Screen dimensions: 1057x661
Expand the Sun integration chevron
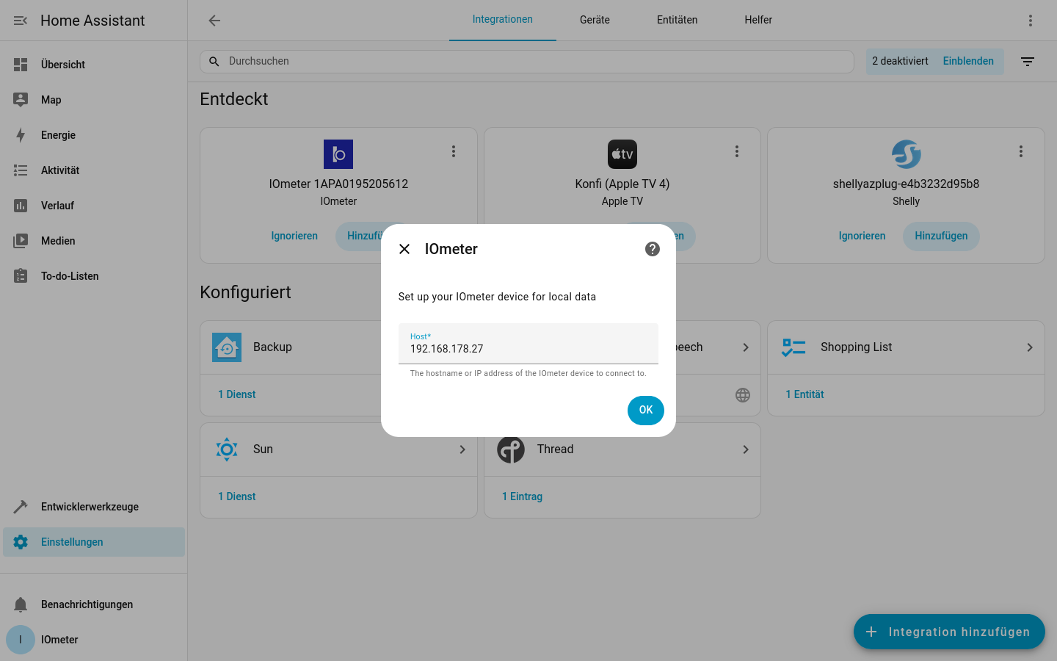click(x=462, y=449)
